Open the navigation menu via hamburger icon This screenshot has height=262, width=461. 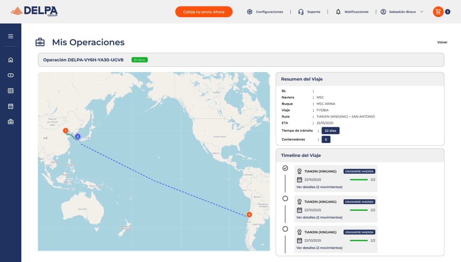point(10,36)
